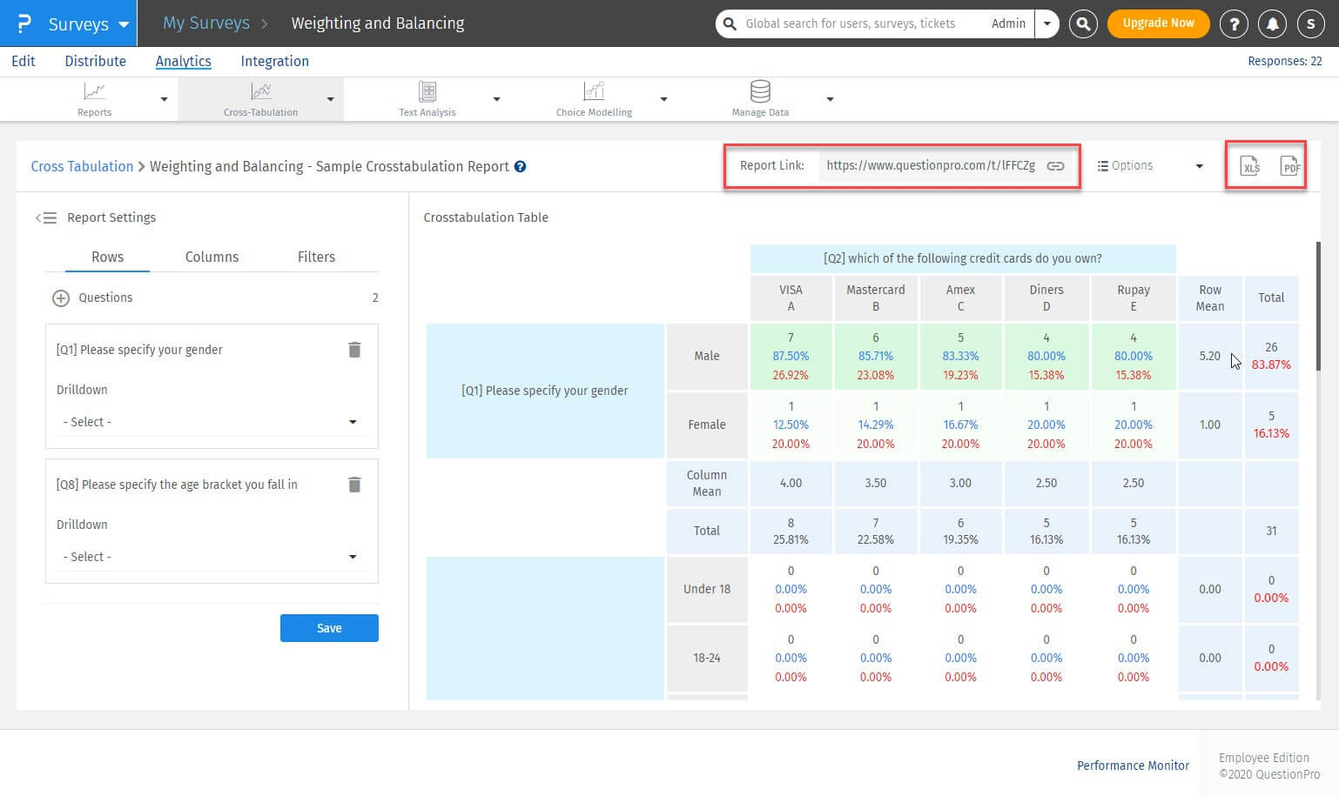Export report using the XLS icon

1250,166
